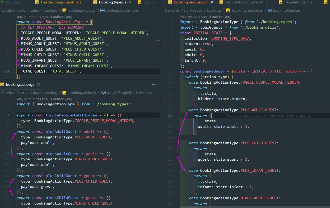Click booking folder breadcrumb in booking.action.js editor

pos(50,93)
